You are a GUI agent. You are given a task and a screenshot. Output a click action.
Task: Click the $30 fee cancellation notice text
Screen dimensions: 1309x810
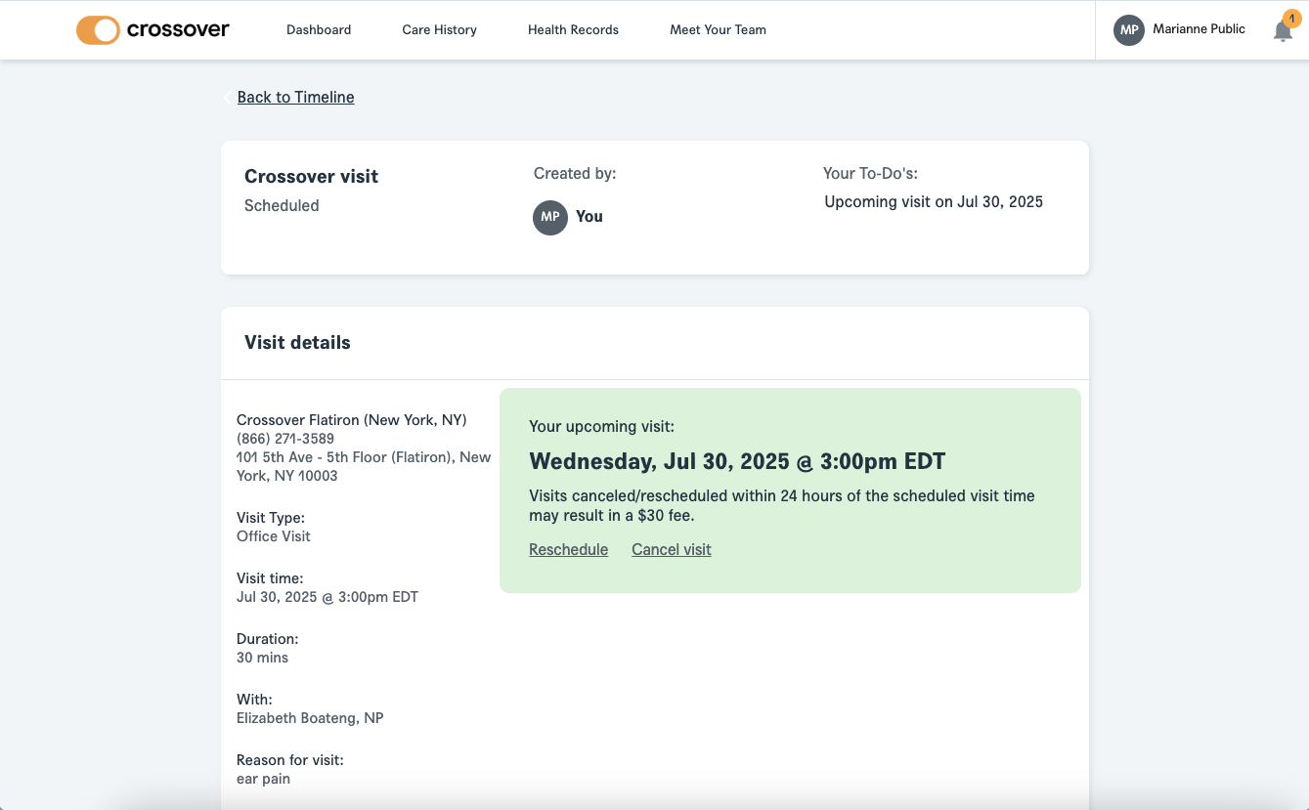click(x=782, y=505)
